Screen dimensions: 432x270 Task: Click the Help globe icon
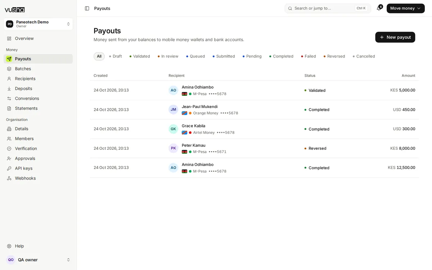coord(9,246)
